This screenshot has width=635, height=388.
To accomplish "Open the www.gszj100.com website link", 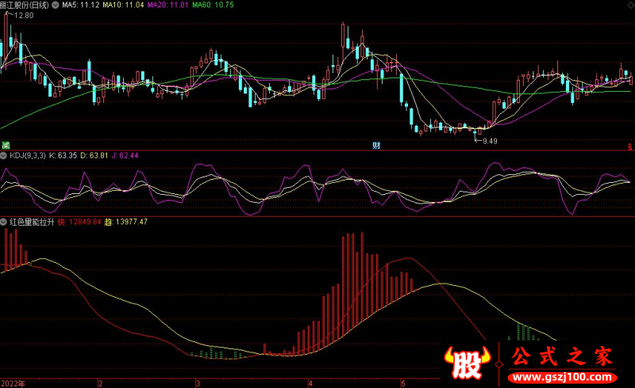I will pyautogui.click(x=562, y=374).
